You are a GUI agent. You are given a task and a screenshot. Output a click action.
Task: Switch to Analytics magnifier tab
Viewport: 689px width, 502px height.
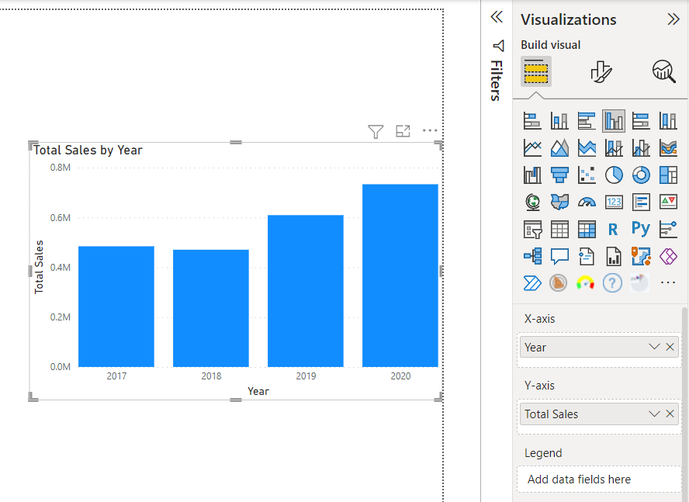(664, 71)
